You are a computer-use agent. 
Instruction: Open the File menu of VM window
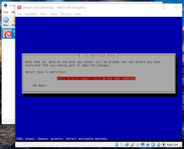tap(19, 14)
